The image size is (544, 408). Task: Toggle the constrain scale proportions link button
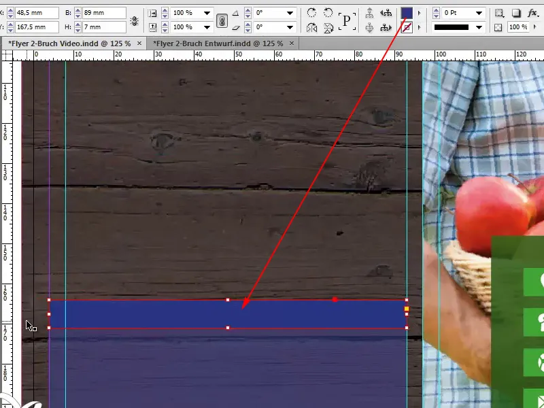pyautogui.click(x=222, y=20)
